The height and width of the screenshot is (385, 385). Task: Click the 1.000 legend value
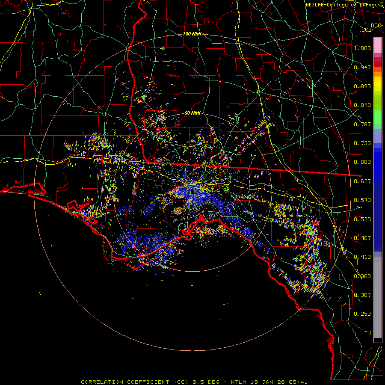tap(362, 48)
